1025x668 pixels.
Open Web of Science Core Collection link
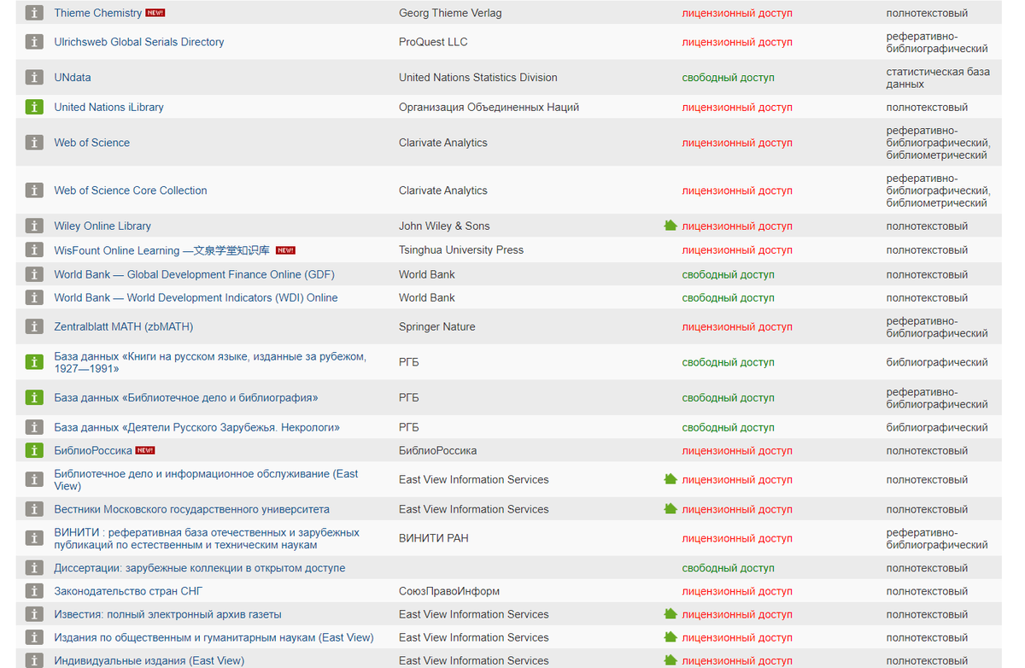tap(131, 190)
